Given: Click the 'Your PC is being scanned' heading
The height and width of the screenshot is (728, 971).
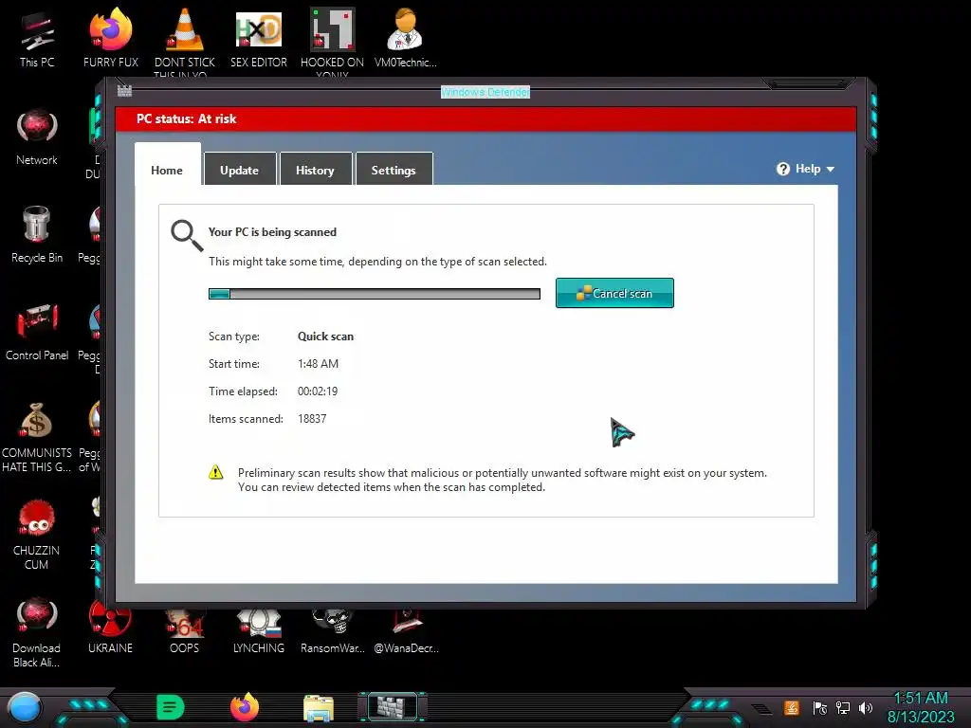Looking at the screenshot, I should pos(272,232).
